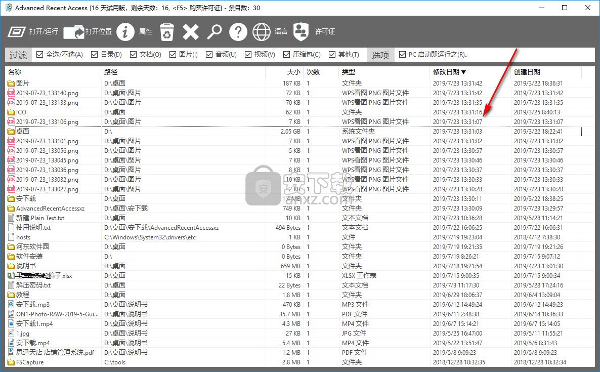Viewport: 600px width, 372px height.
Task: Uncheck the Video (视频) filter
Action: pos(248,54)
